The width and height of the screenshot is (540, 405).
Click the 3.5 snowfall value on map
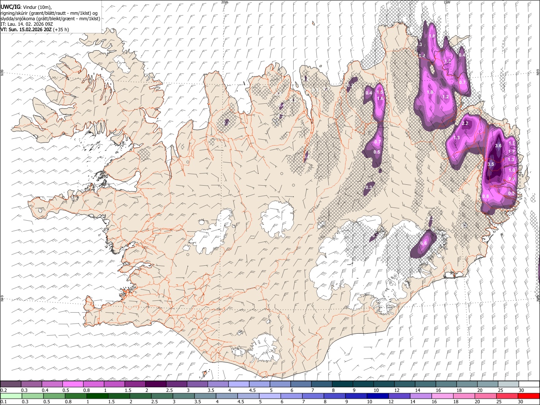point(491,164)
